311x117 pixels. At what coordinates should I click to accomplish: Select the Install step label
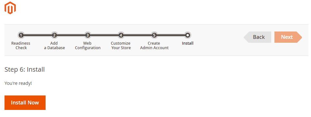pyautogui.click(x=188, y=43)
